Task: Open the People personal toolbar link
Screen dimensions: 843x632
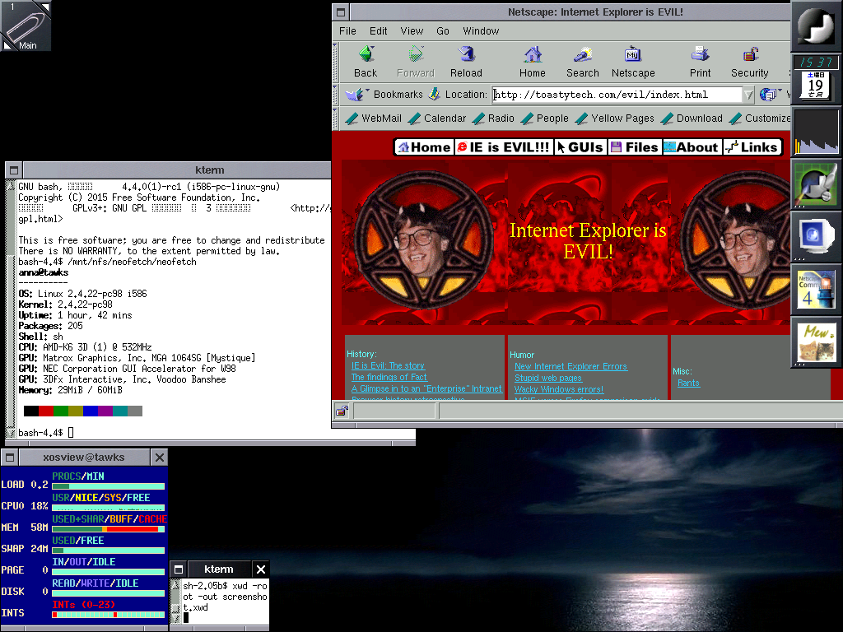Action: [545, 118]
